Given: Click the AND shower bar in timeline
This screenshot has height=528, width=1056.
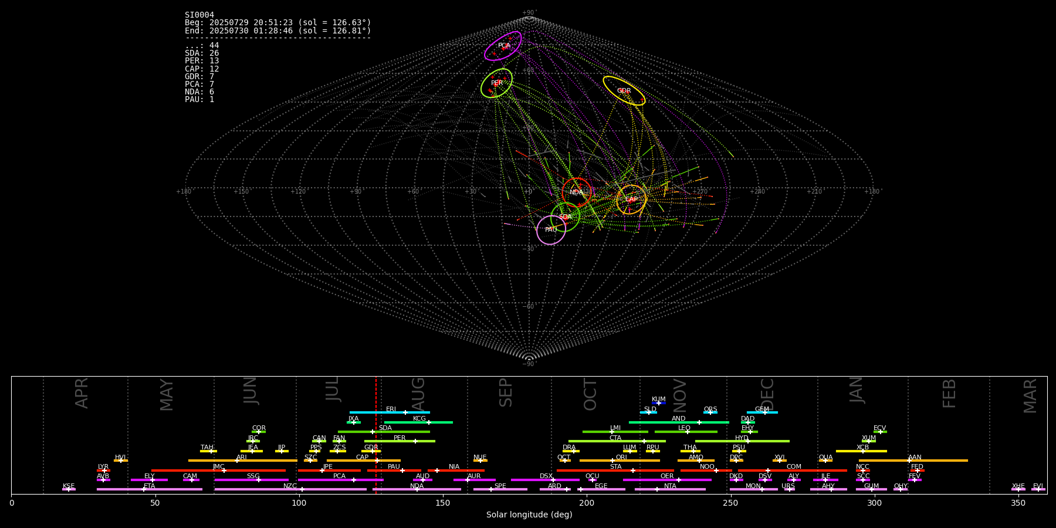Looking at the screenshot, I should tap(679, 422).
